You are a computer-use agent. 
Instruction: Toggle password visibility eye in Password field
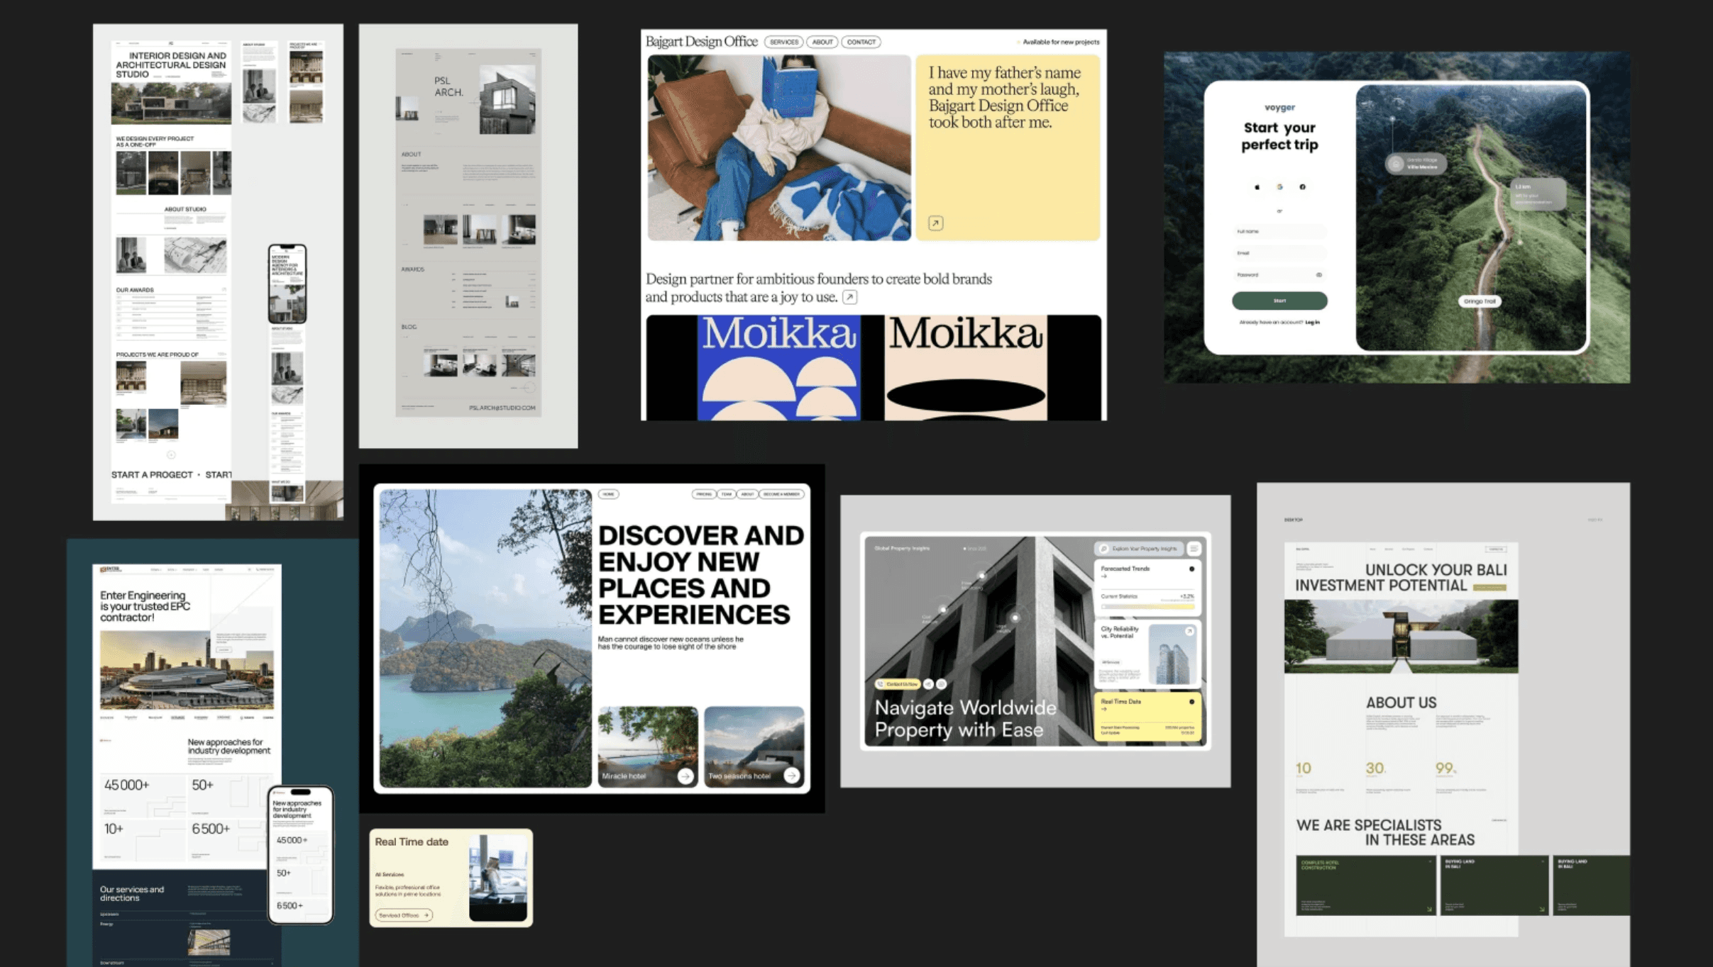pyautogui.click(x=1319, y=275)
